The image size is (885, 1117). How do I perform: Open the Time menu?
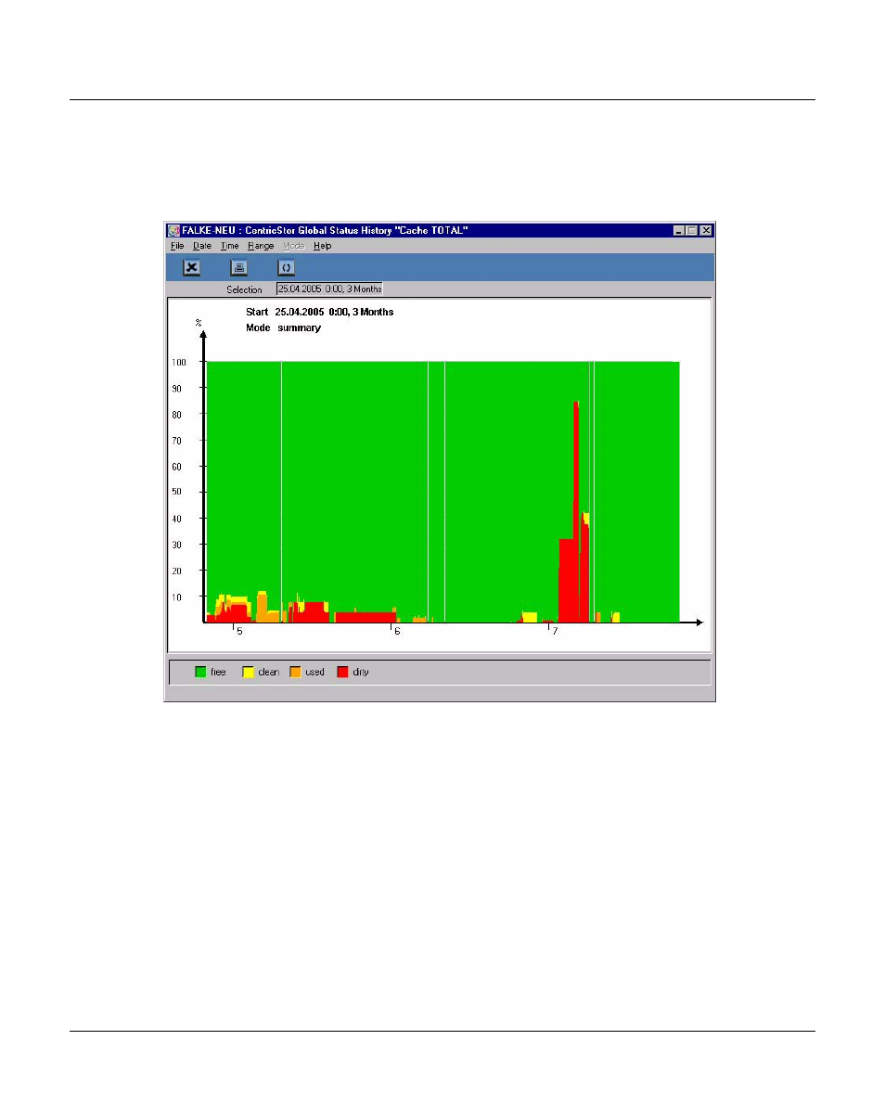click(229, 246)
